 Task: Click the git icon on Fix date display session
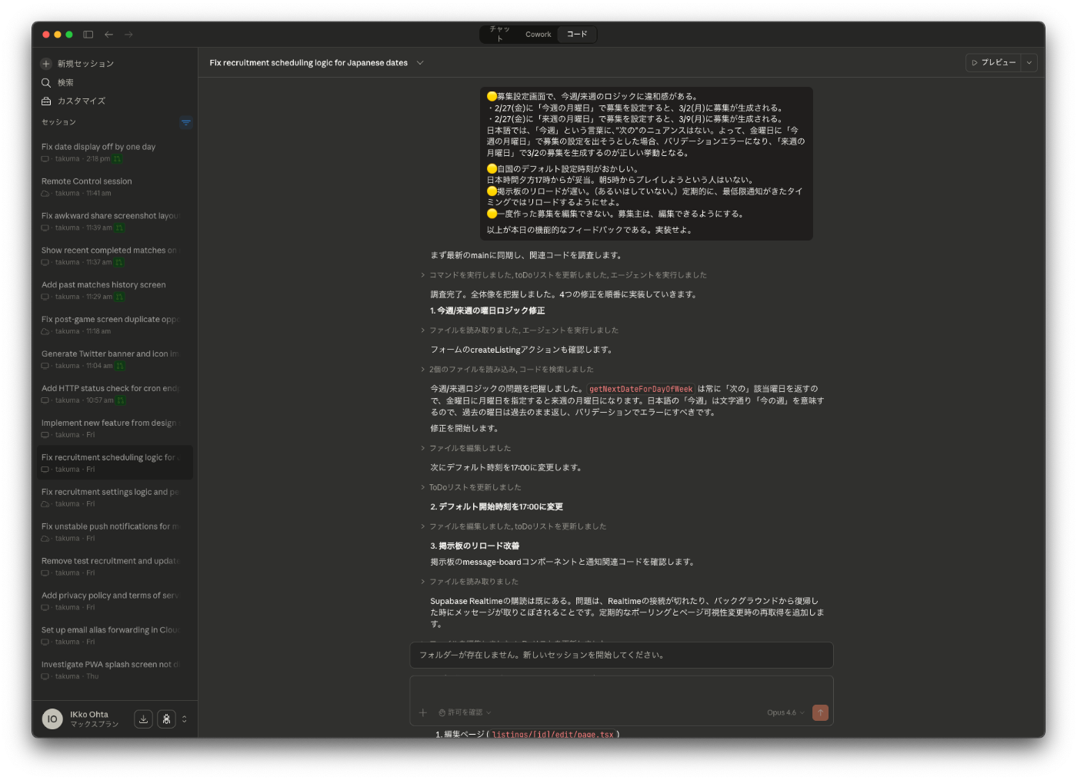click(x=117, y=159)
